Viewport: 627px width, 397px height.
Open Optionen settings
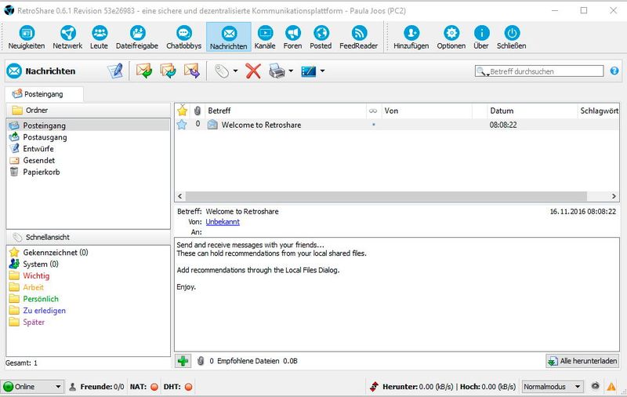451,37
